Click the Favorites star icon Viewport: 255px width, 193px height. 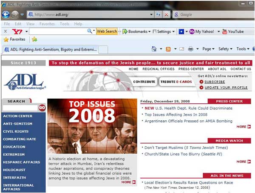6,40
